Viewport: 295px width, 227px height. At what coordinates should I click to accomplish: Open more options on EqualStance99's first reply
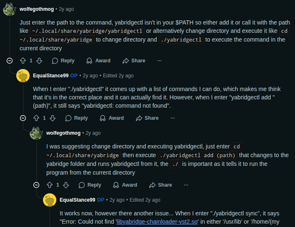click(x=172, y=118)
